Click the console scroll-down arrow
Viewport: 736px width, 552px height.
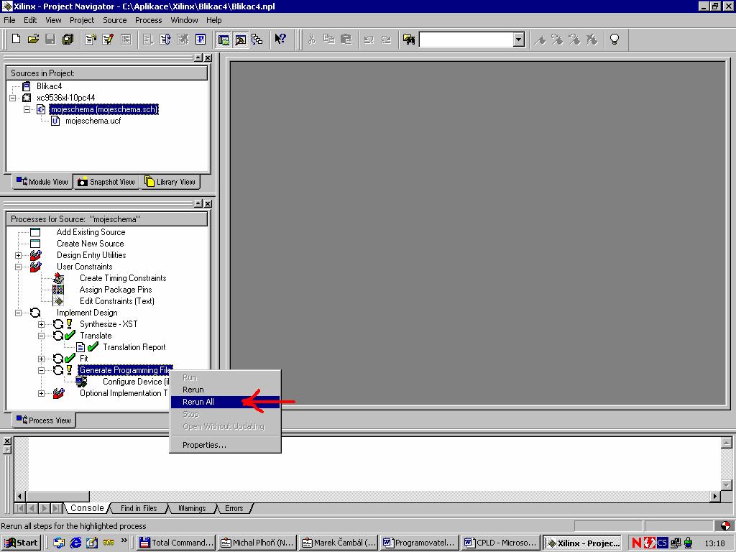click(726, 485)
